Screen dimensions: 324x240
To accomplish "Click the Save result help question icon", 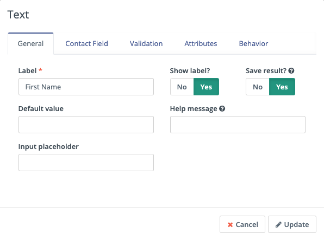I will tap(291, 71).
